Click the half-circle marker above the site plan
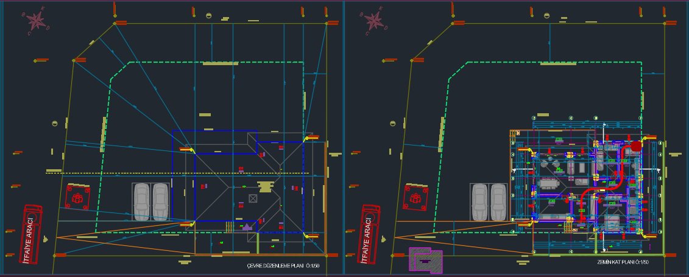Image resolution: width=689 pixels, height=277 pixels. (x=208, y=15)
